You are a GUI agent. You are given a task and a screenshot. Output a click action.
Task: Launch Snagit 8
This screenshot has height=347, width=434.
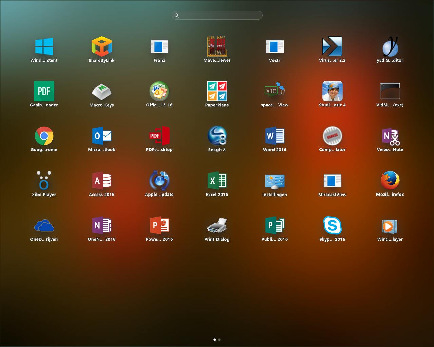pyautogui.click(x=217, y=136)
